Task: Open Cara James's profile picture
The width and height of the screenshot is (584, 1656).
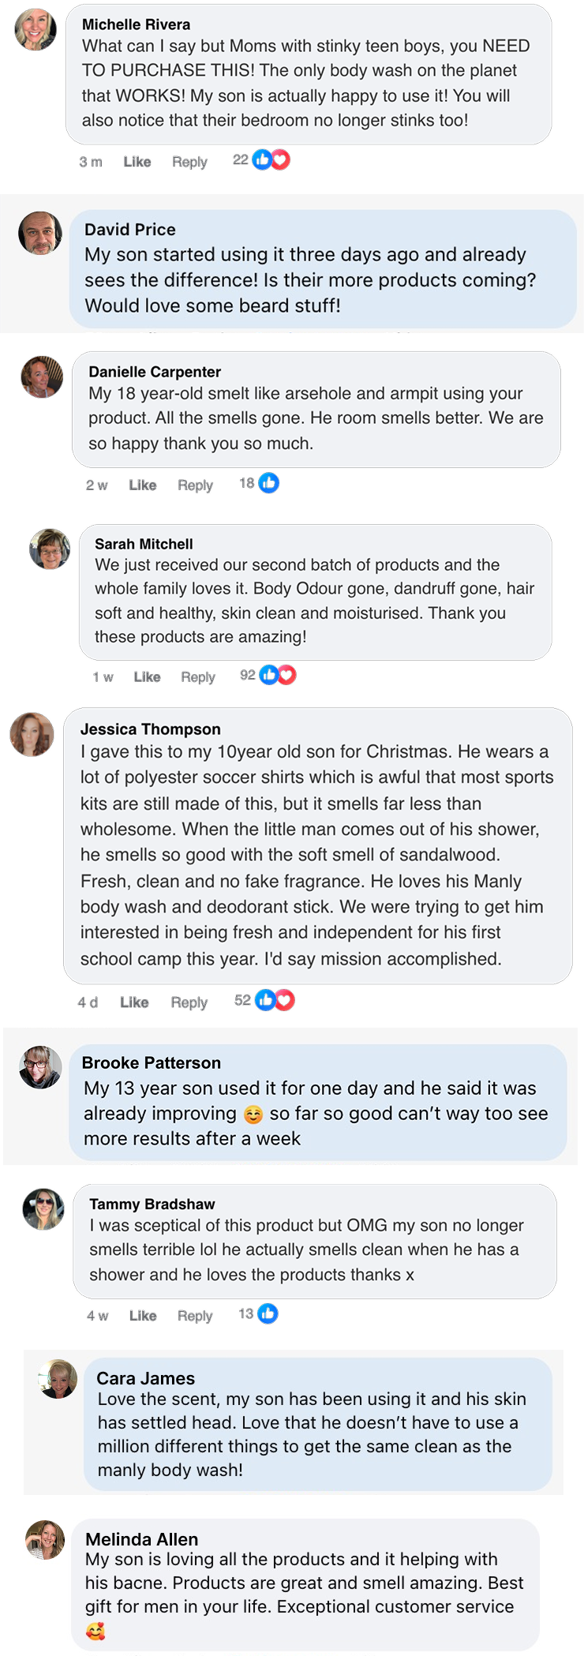Action: (x=58, y=1378)
